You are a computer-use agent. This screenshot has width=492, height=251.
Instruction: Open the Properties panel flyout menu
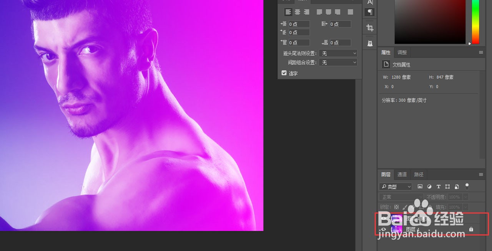tap(481, 52)
